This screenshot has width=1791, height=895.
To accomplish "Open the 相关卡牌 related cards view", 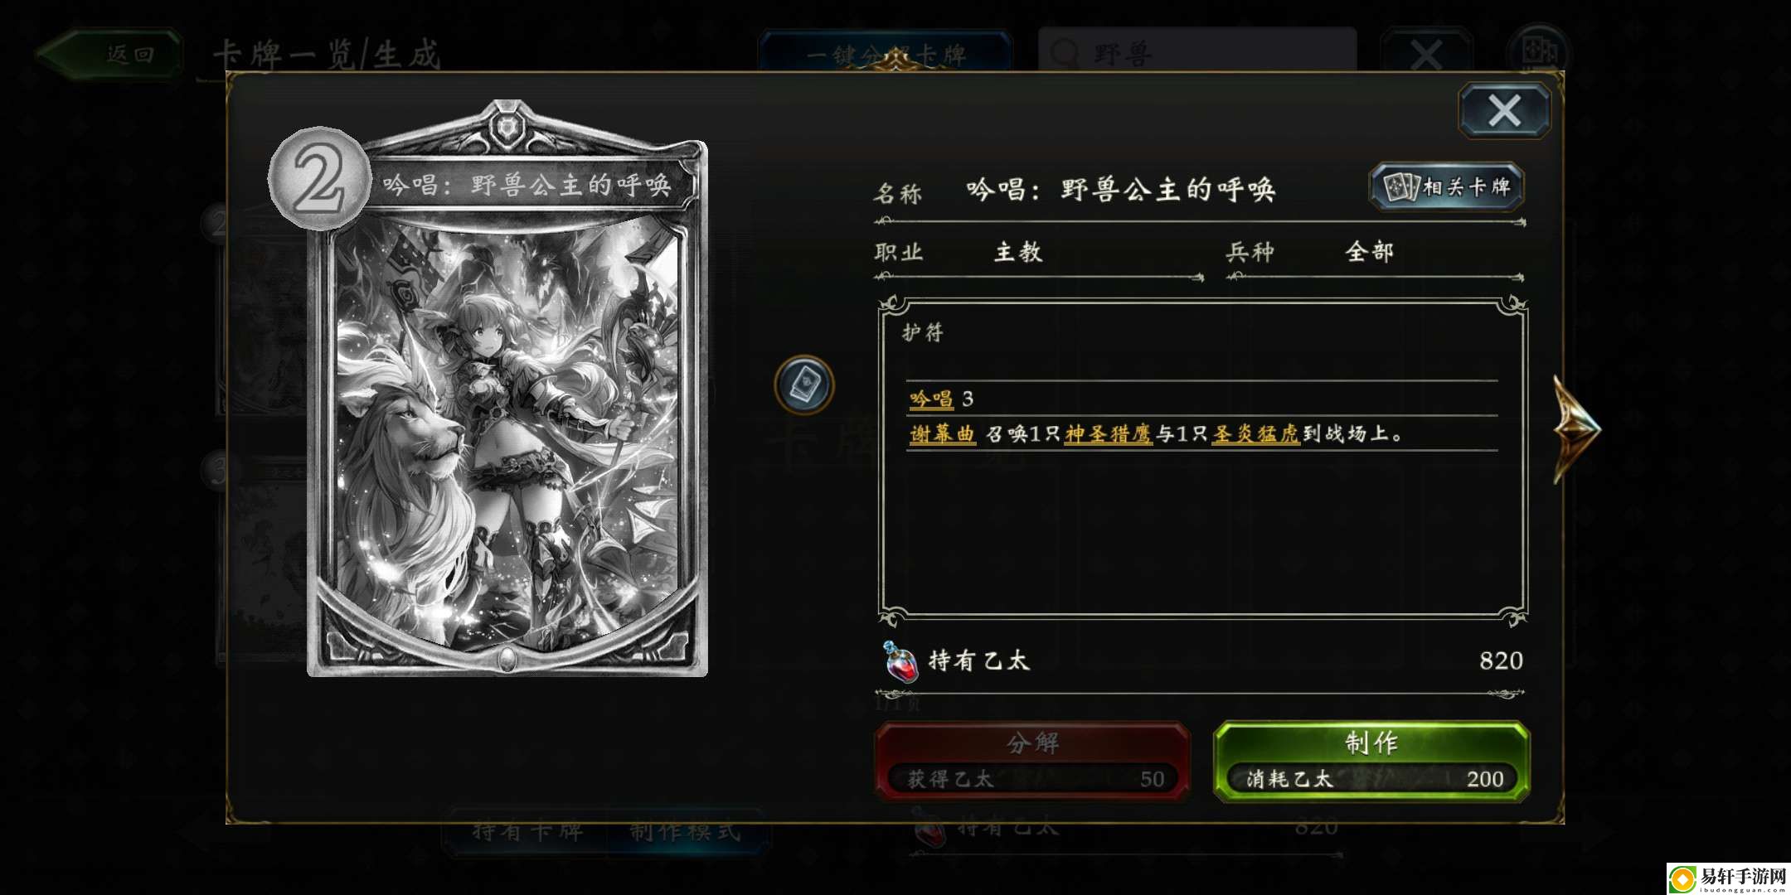I will pyautogui.click(x=1447, y=186).
